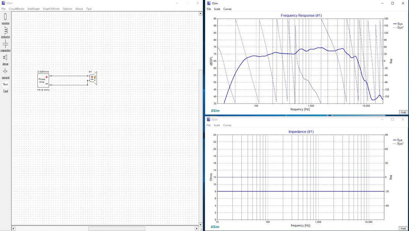This screenshot has height=231, width=409.
Task: Open the Options menu
Action: click(x=67, y=9)
